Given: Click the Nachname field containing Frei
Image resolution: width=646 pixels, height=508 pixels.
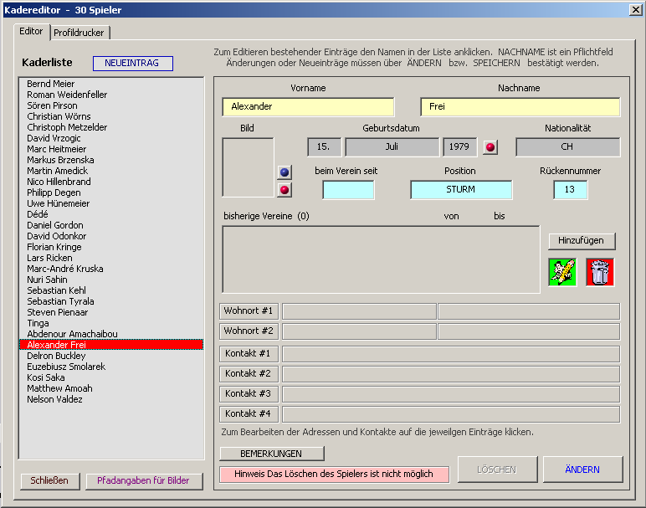Looking at the screenshot, I should 520,107.
